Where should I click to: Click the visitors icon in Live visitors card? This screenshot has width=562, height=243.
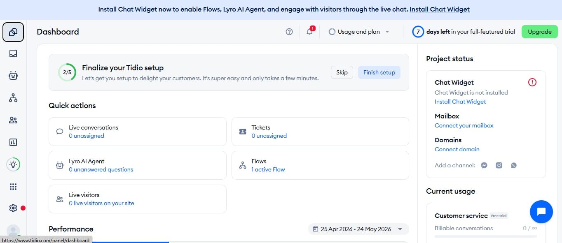point(60,199)
